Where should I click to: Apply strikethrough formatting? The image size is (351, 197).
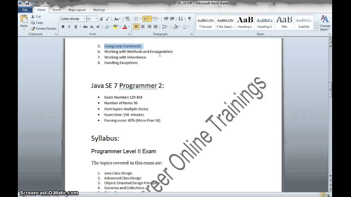(85, 27)
